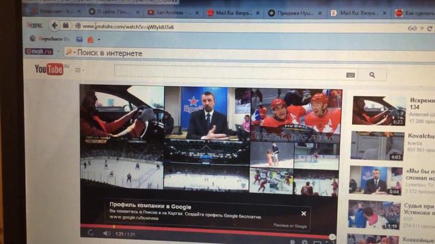Go back with the browser back arrow
435x244 pixels.
(x=55, y=26)
